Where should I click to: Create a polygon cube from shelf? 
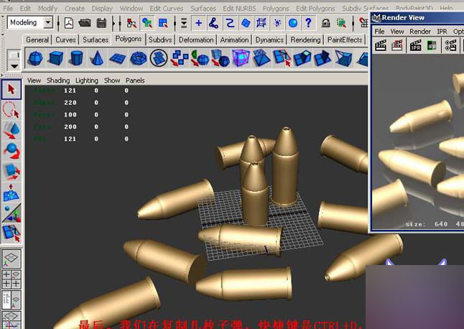(55, 58)
